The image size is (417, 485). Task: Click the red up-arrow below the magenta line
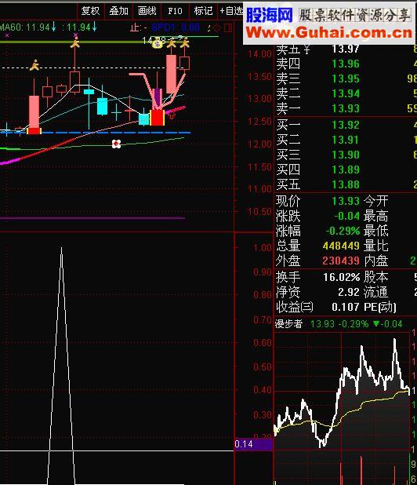tap(172, 115)
